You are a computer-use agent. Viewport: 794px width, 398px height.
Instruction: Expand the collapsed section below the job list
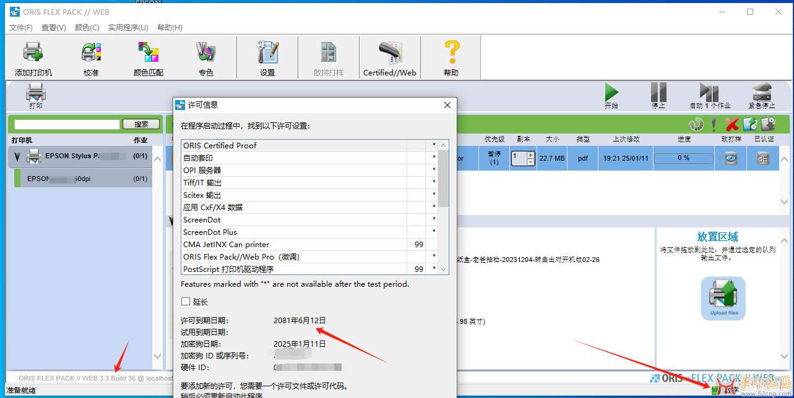pos(171,221)
